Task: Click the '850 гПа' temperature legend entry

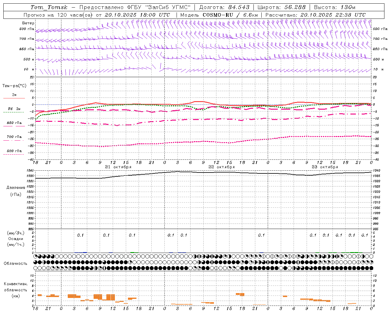Action: click(x=14, y=123)
